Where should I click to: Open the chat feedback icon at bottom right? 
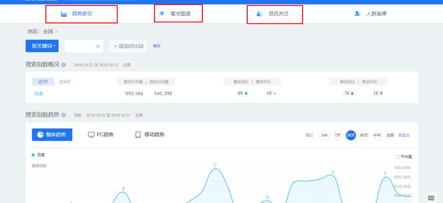(x=431, y=198)
